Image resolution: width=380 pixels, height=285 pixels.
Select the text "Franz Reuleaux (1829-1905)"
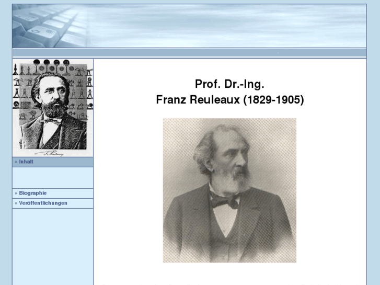pyautogui.click(x=230, y=100)
